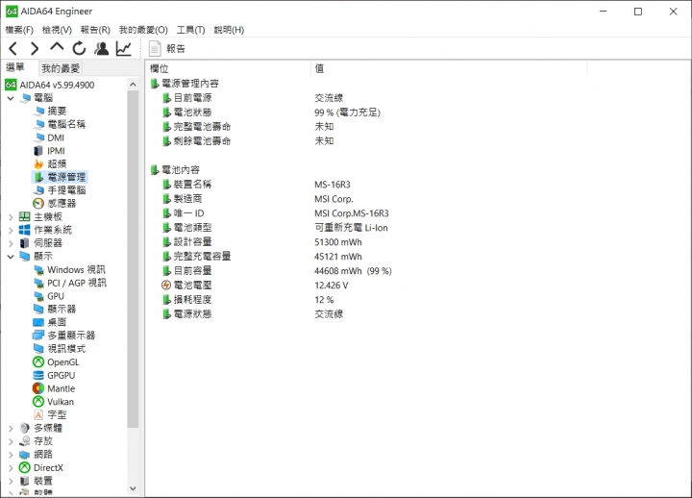
Task: Go back with the left arrow toolbar icon
Action: click(x=13, y=48)
